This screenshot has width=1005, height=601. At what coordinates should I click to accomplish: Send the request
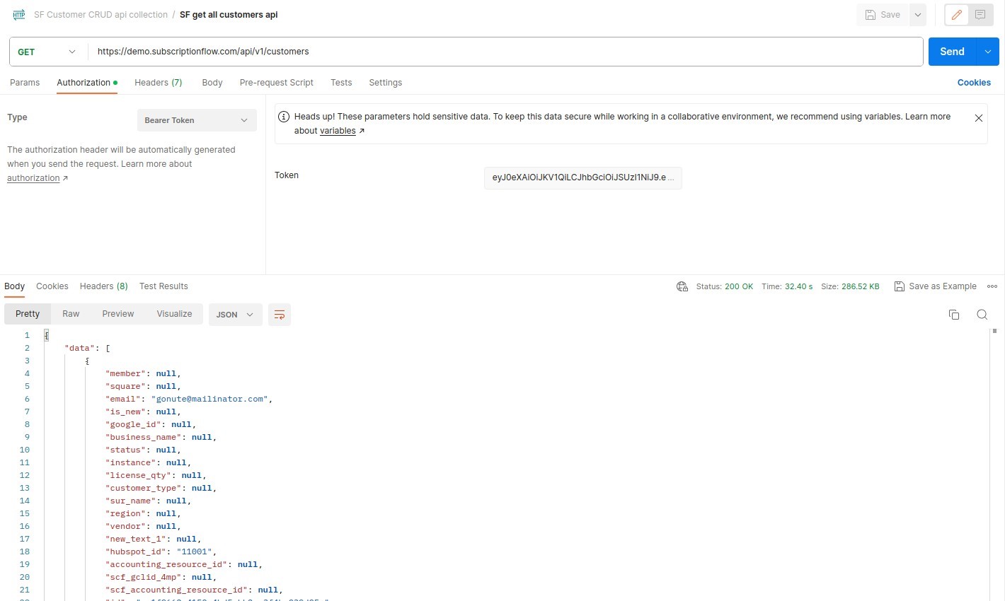pos(952,52)
